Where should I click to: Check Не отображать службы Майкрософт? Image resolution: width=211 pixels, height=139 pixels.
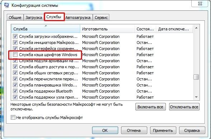coord(13,118)
